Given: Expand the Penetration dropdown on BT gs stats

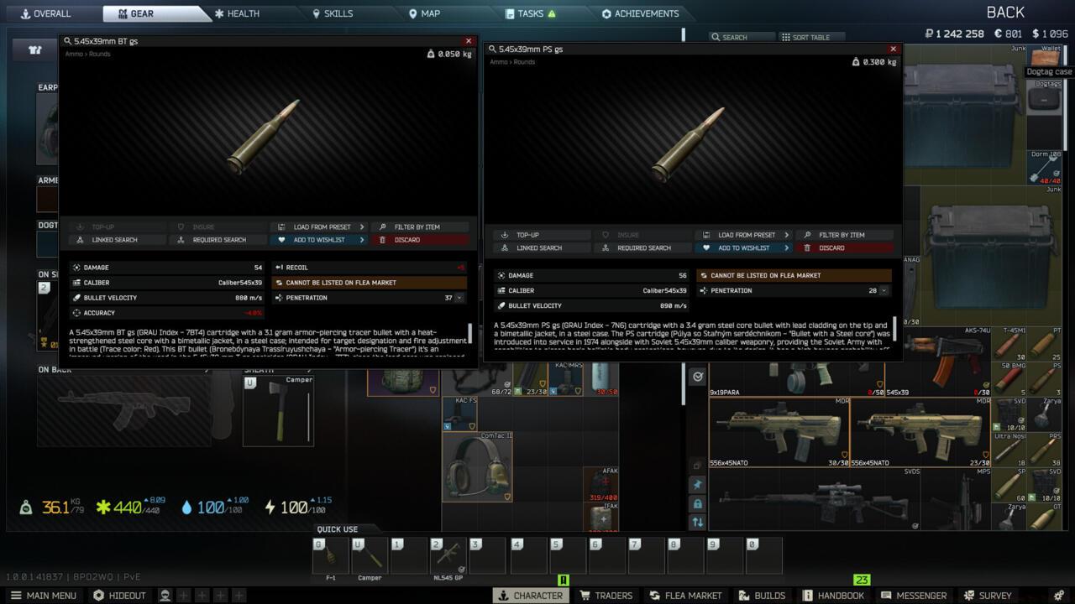Looking at the screenshot, I should (458, 298).
